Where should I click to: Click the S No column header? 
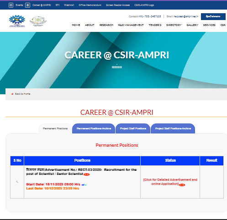[17, 160]
